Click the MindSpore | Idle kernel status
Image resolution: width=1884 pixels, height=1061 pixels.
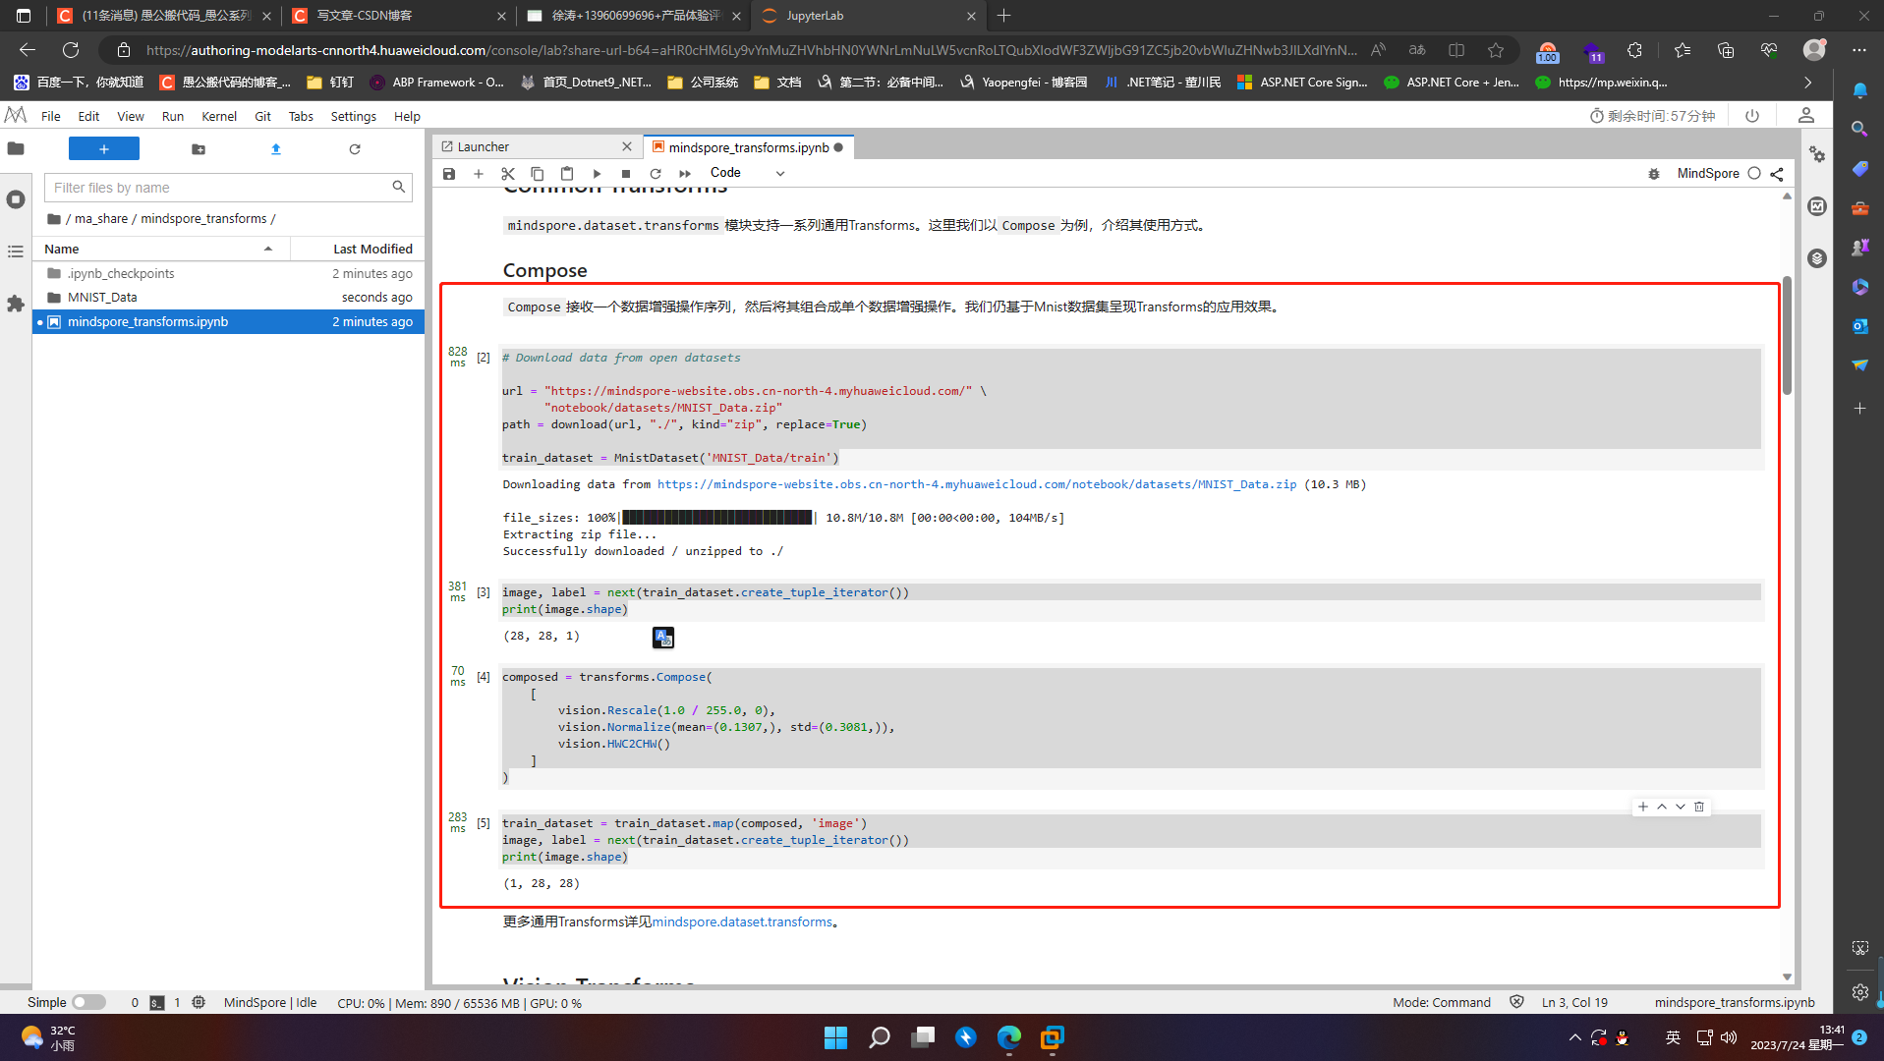click(x=270, y=1002)
